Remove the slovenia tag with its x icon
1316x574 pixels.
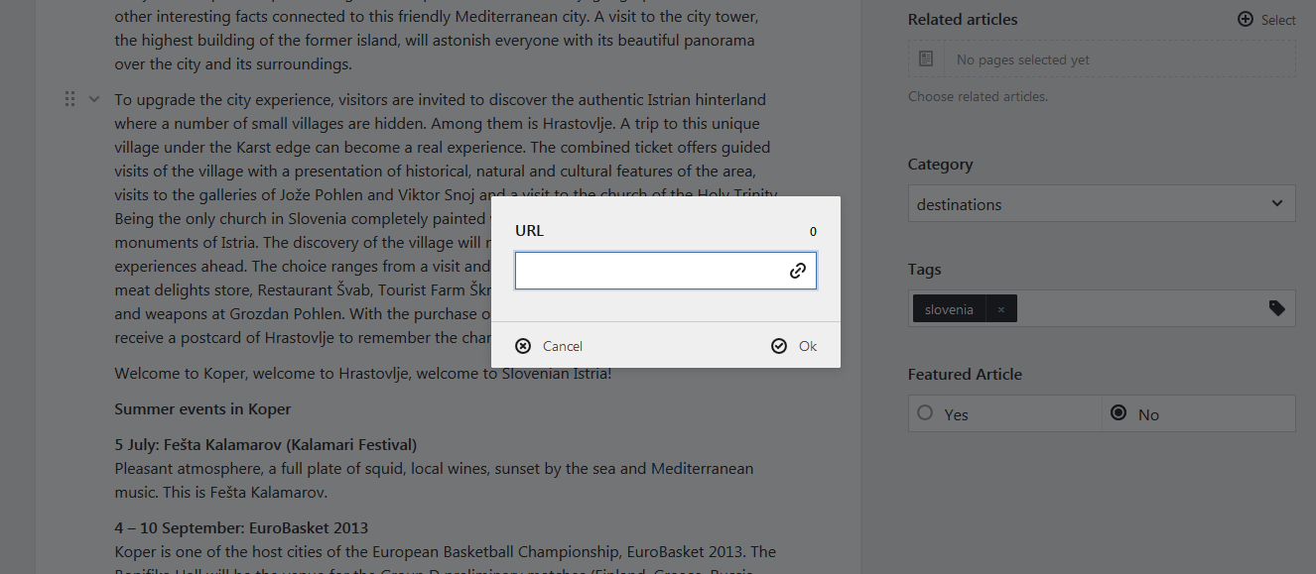tap(1001, 308)
